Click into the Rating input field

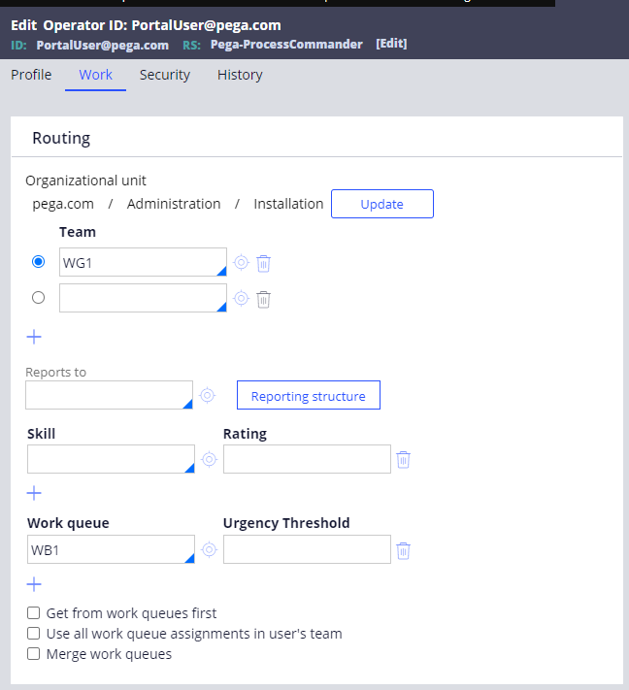pyautogui.click(x=307, y=459)
